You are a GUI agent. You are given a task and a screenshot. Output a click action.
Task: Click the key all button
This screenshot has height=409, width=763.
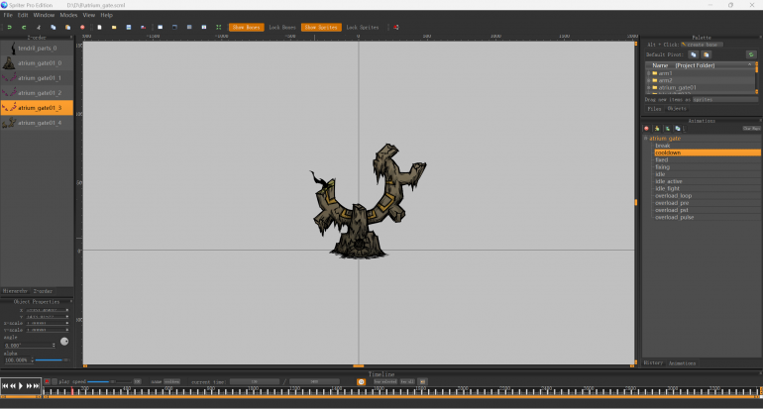coord(407,381)
